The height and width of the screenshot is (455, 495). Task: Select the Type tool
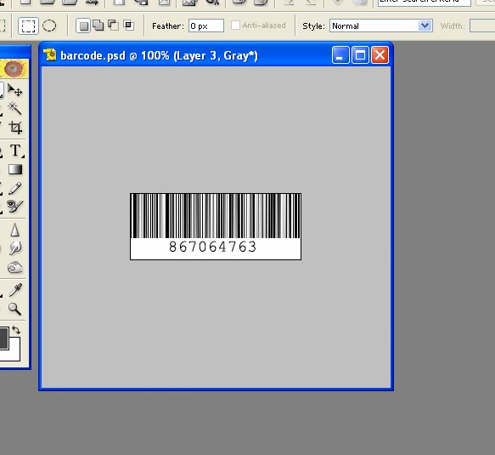15,151
